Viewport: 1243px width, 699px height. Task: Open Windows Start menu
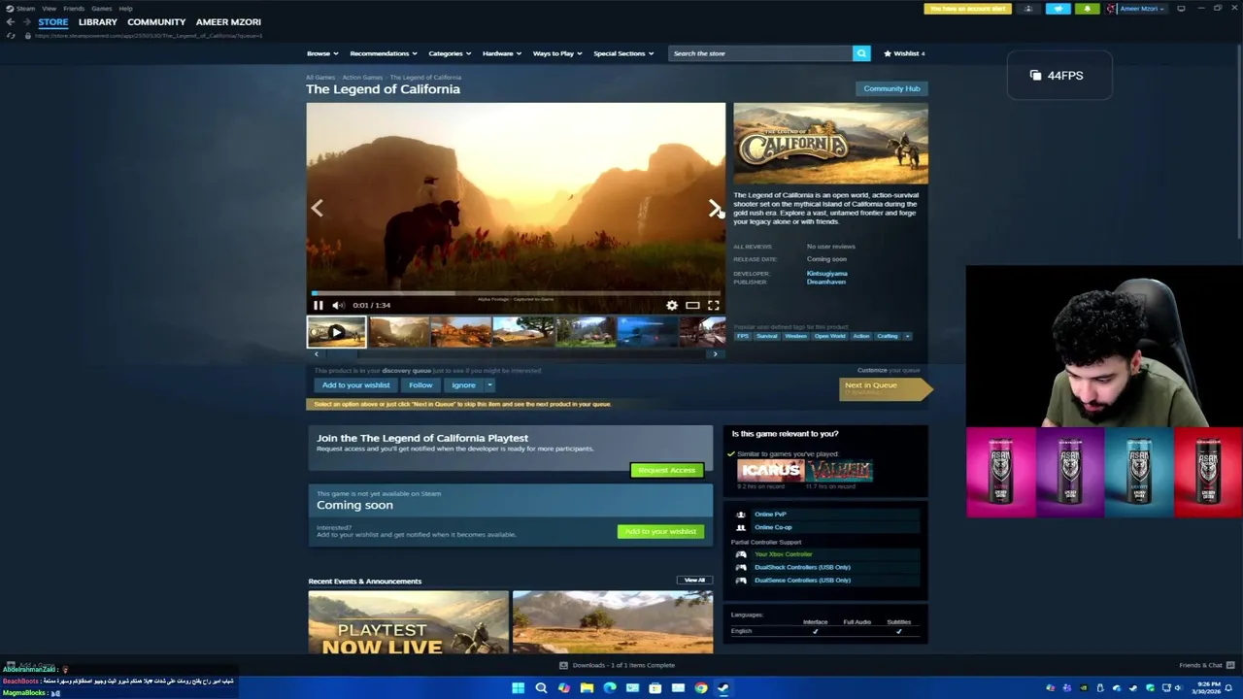pos(518,688)
